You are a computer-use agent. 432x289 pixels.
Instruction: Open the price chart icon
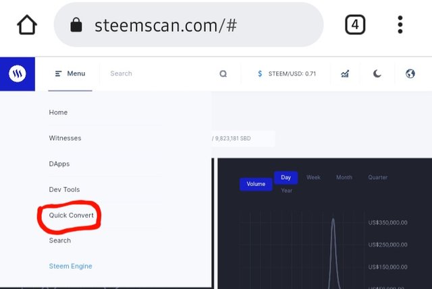[x=345, y=74]
